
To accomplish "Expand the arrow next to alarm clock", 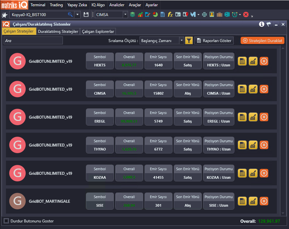I will click(240, 14).
